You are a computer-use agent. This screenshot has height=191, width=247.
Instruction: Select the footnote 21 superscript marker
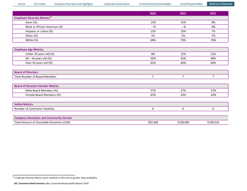51,17
